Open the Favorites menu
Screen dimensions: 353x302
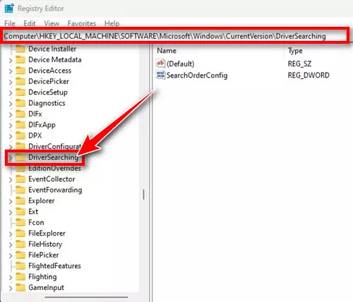click(x=82, y=23)
